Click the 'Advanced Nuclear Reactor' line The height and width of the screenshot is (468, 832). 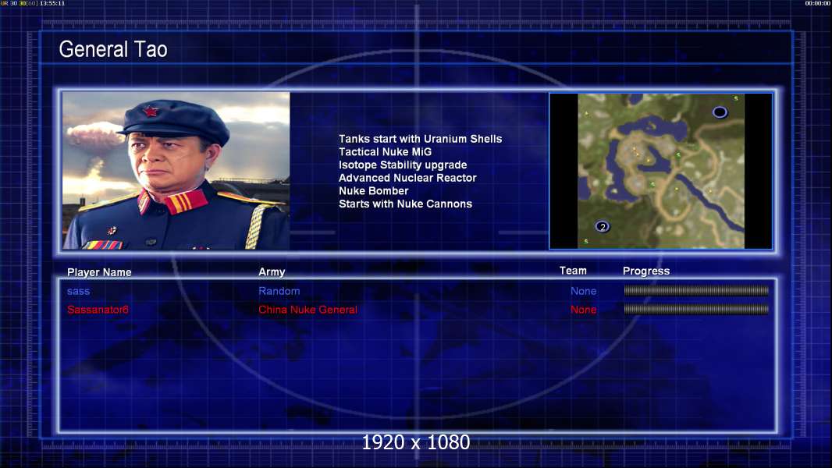point(407,178)
